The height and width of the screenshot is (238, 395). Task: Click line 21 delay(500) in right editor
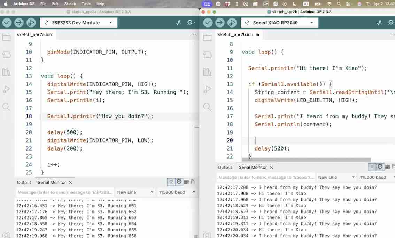tap(272, 148)
